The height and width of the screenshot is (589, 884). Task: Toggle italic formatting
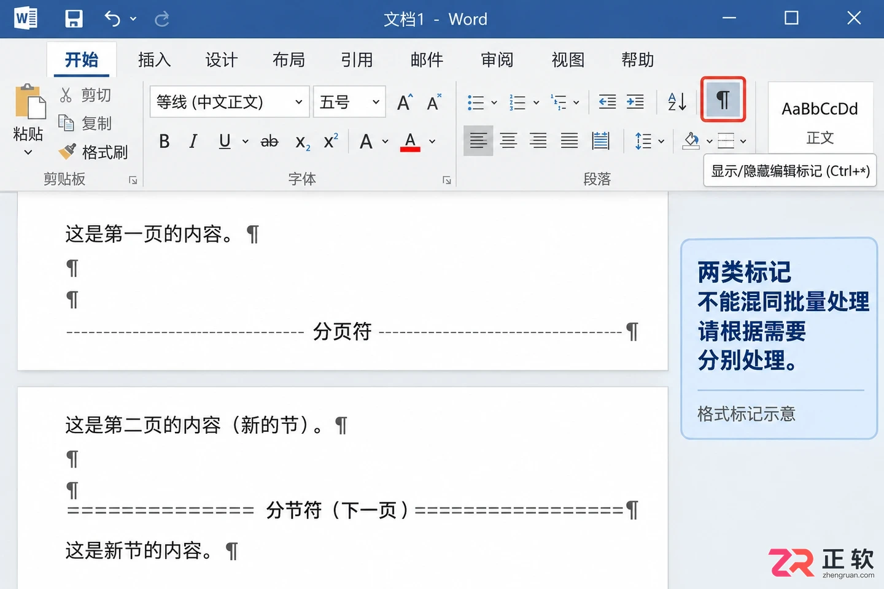coord(193,142)
